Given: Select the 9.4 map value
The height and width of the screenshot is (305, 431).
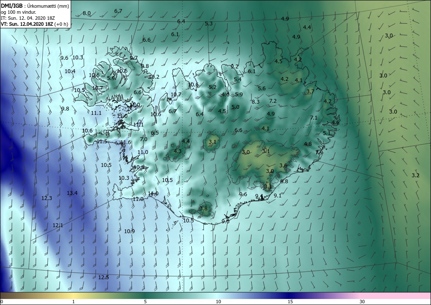Looking at the screenshot, I should tap(259, 196).
